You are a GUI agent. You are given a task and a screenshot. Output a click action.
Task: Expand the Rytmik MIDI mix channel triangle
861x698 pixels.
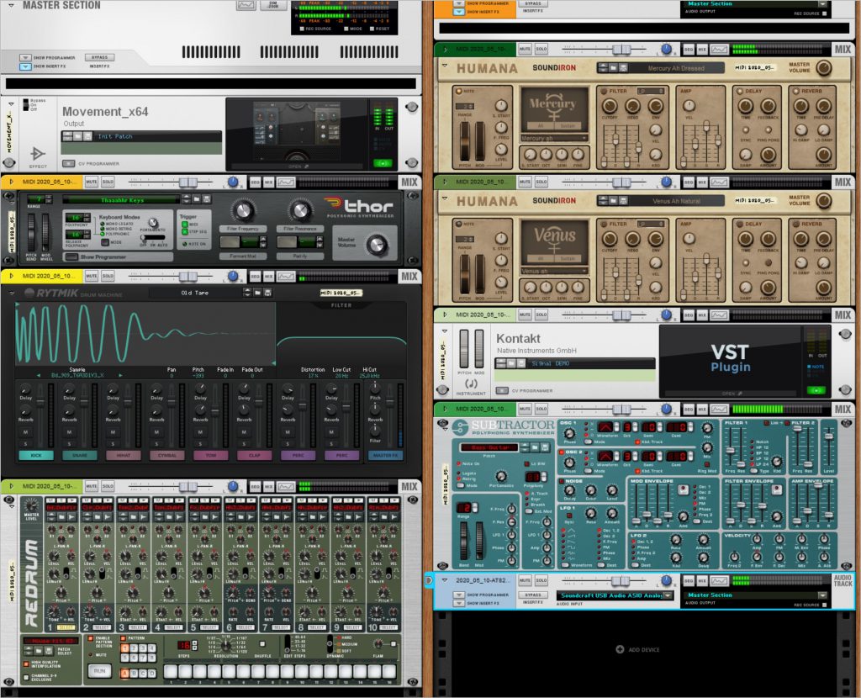point(11,276)
